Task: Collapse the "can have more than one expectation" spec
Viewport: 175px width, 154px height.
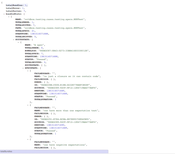Action: (28, 105)
